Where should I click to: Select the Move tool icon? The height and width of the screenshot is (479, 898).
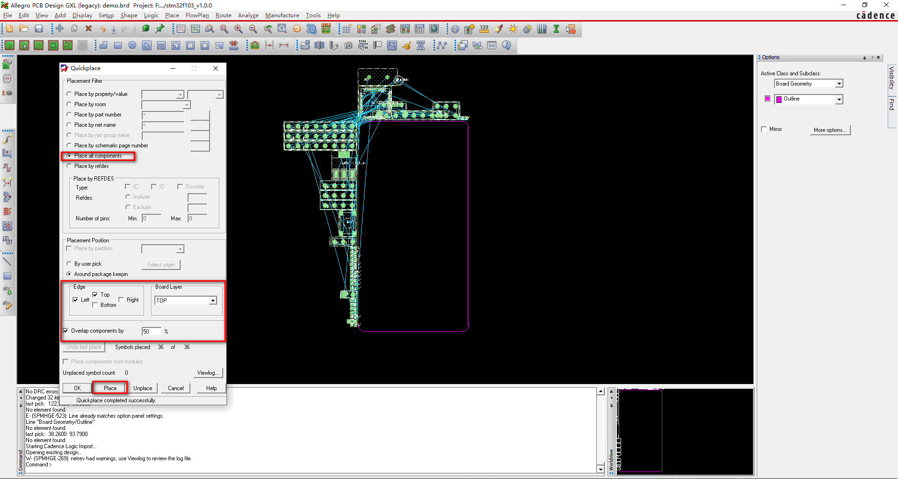tap(59, 29)
